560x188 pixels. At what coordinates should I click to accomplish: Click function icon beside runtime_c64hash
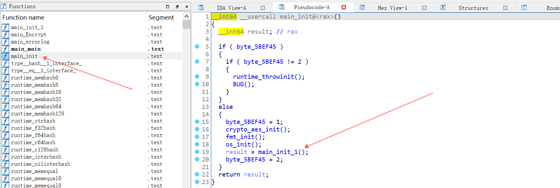click(x=5, y=143)
